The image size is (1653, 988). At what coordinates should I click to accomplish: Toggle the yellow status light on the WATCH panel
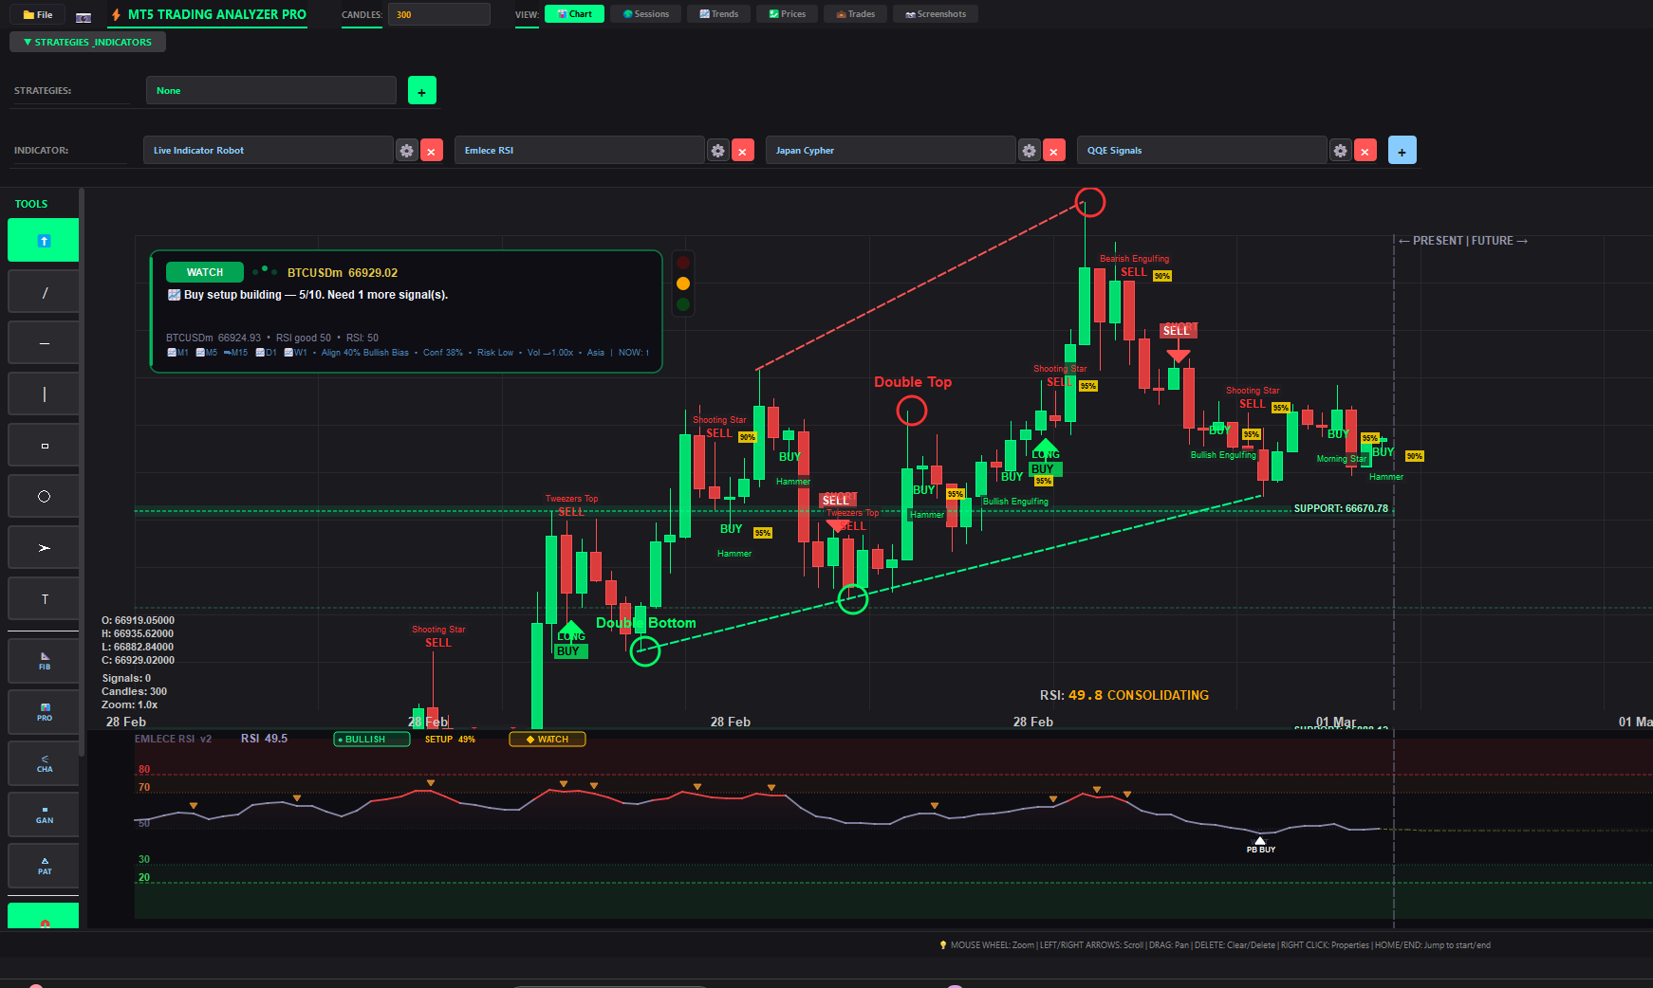[683, 283]
